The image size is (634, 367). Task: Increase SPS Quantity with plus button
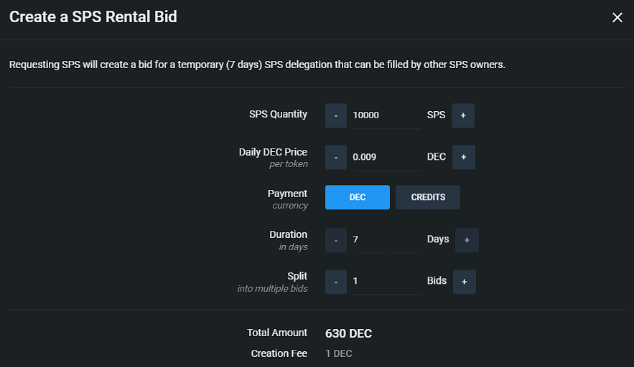[x=462, y=115]
